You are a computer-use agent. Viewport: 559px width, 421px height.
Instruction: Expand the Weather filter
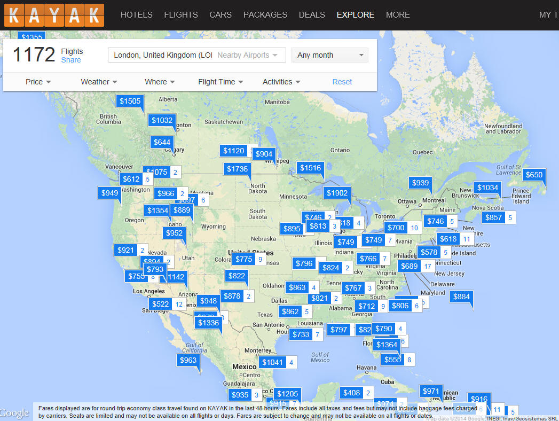(99, 82)
